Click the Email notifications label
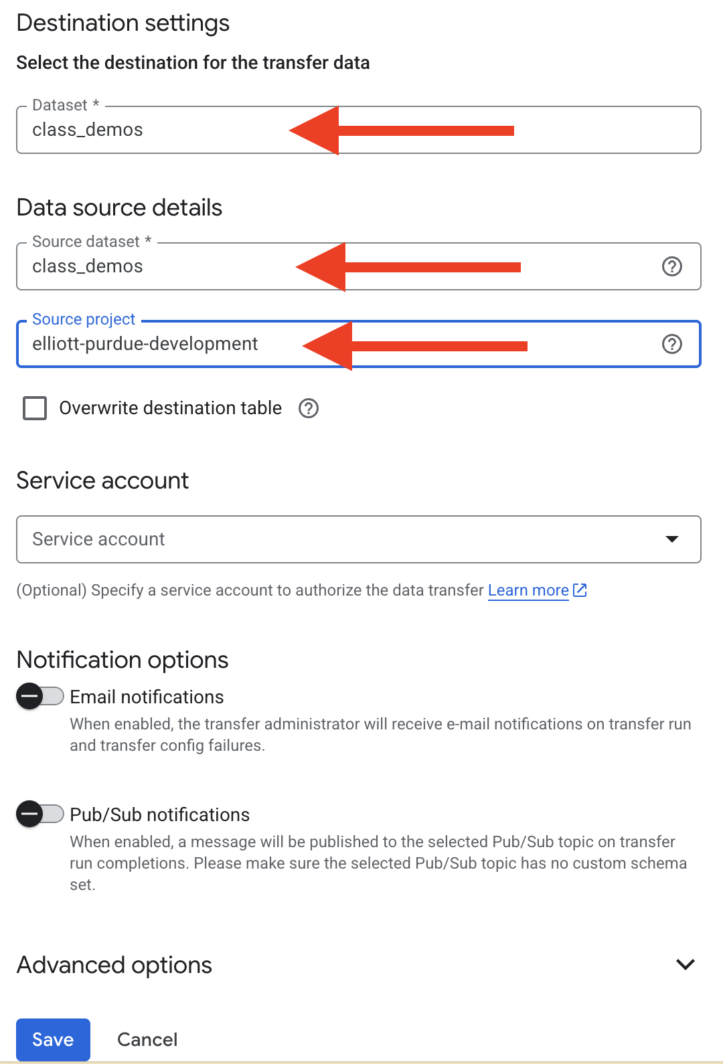This screenshot has width=723, height=1064. click(147, 697)
